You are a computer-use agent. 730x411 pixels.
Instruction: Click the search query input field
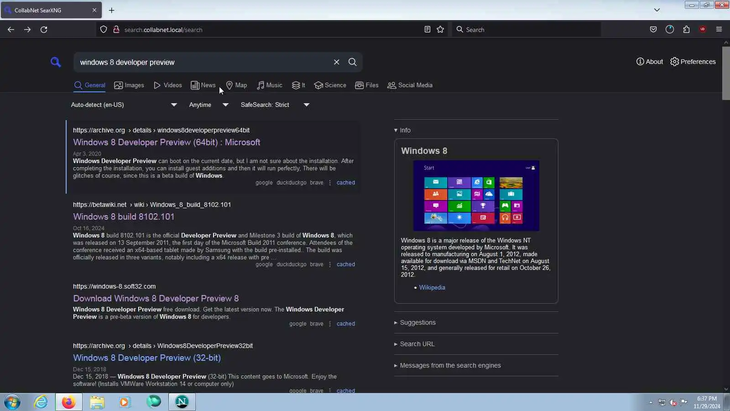pos(203,63)
